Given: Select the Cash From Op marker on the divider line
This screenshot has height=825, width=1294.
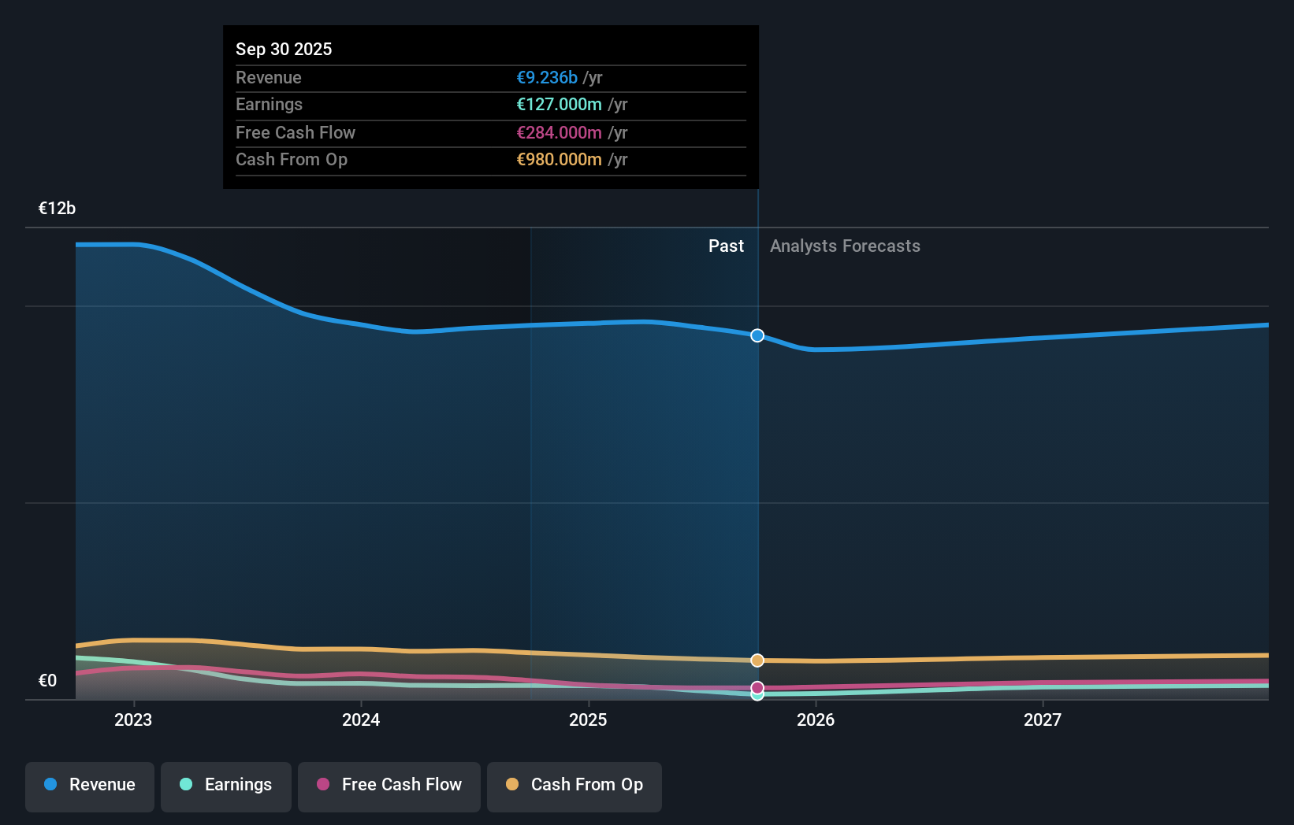Looking at the screenshot, I should (x=757, y=660).
